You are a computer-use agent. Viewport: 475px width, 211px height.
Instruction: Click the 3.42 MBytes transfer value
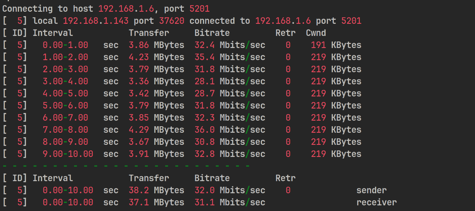(156, 93)
